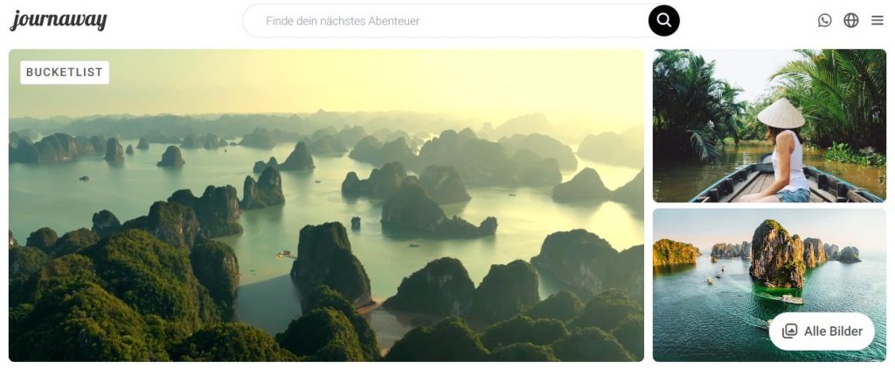Open the large aerial Ha Long Bay photo

327,205
